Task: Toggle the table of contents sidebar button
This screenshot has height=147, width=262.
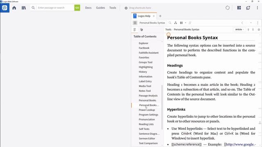Action: (x=135, y=23)
